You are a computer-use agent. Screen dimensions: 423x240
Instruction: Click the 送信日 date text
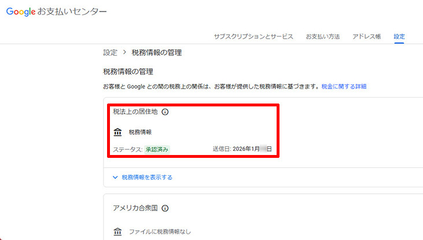pyautogui.click(x=242, y=149)
